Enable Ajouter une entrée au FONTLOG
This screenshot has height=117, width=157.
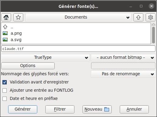pos(5,90)
